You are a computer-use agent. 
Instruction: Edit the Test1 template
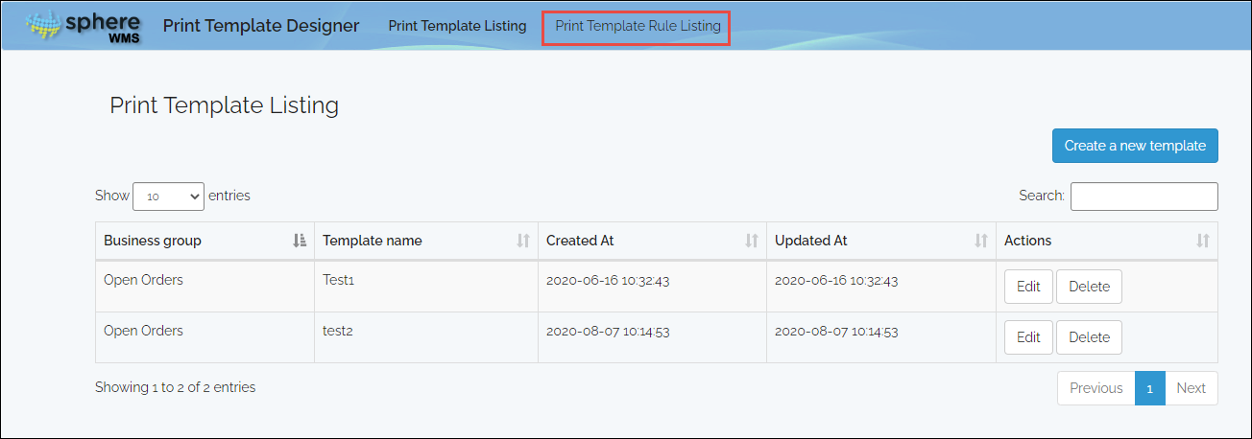[1028, 286]
